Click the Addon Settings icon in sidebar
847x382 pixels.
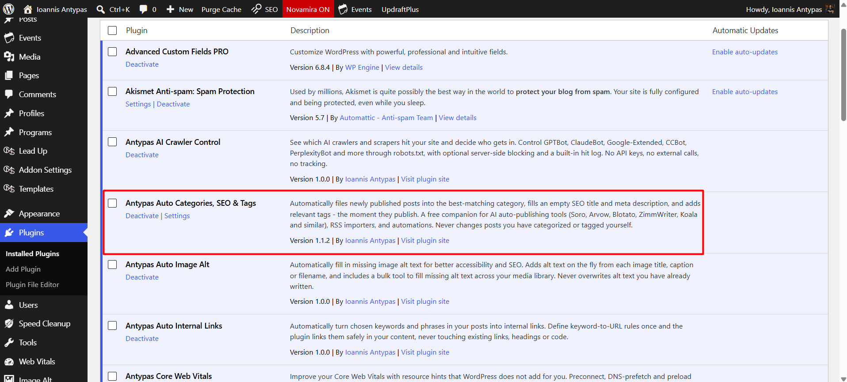tap(9, 170)
